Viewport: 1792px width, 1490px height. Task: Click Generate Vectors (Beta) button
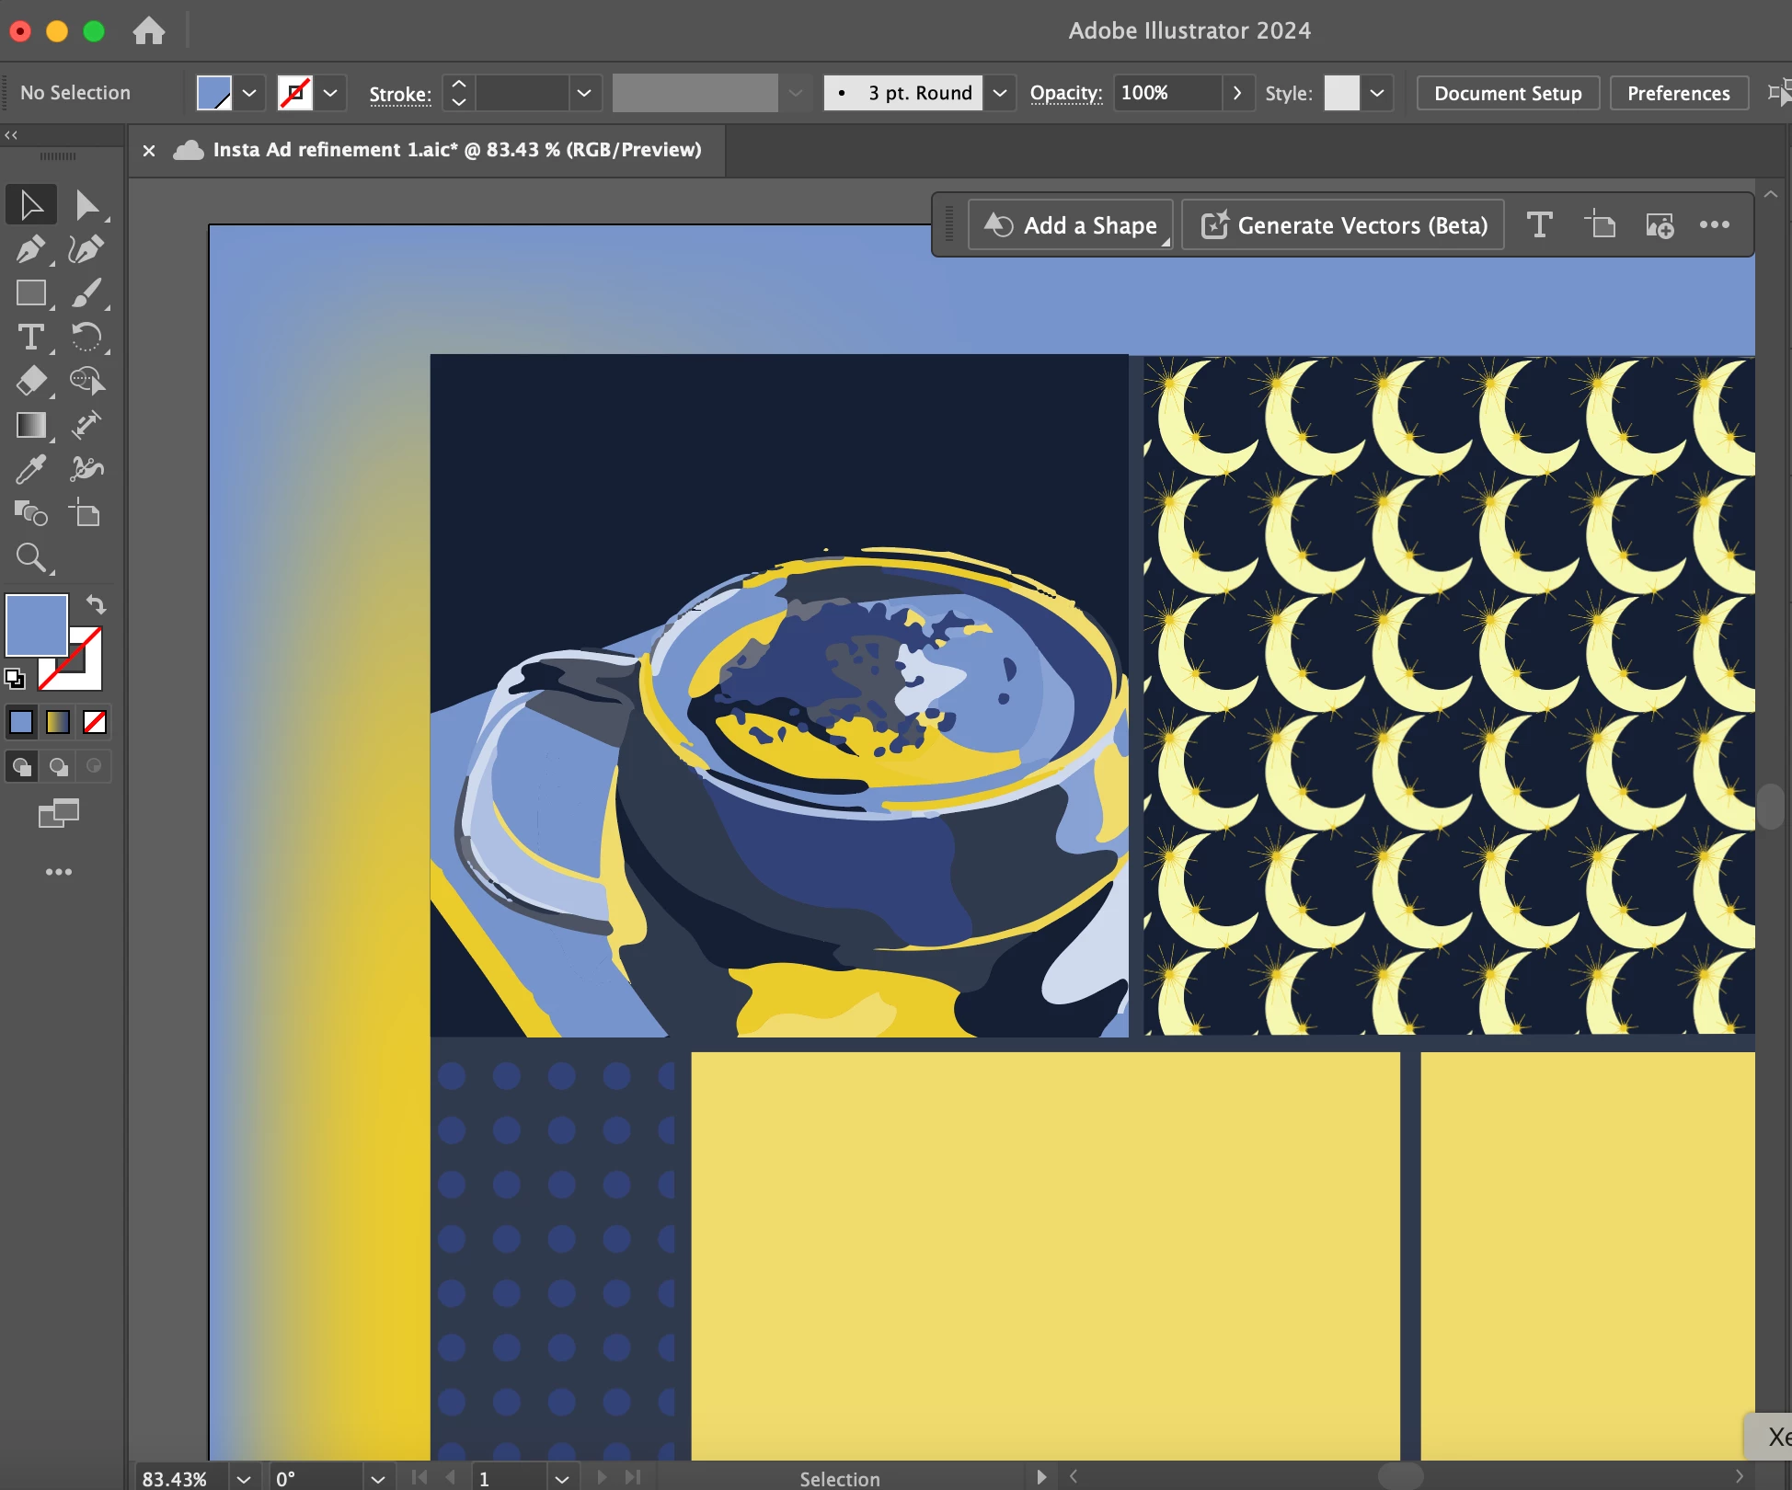pos(1344,225)
